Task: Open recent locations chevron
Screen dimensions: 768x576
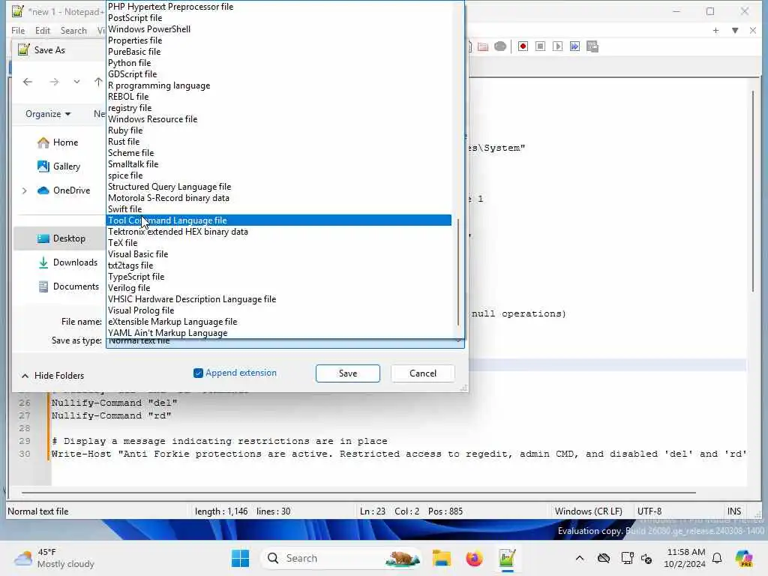Action: tap(77, 82)
